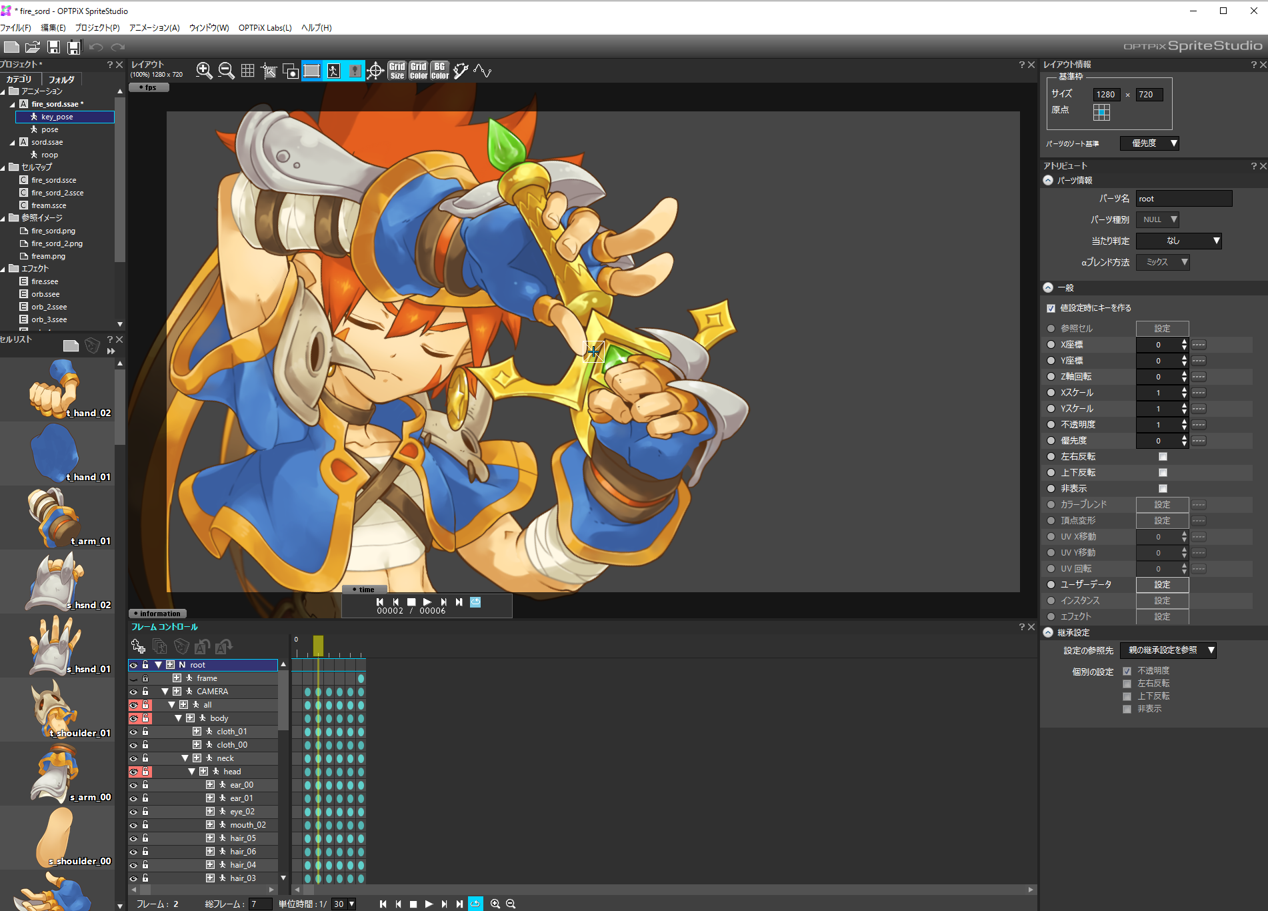1268x911 pixels.
Task: Click the base frame width 1280 field
Action: (x=1106, y=95)
